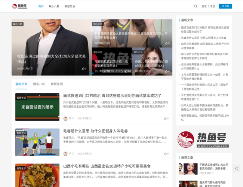Click the search magnifier icon in header
This screenshot has height=187, width=243.
(196, 6)
